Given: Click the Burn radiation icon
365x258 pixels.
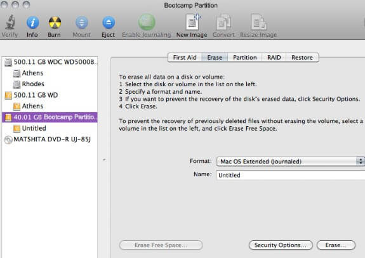Looking at the screenshot, I should (x=55, y=23).
